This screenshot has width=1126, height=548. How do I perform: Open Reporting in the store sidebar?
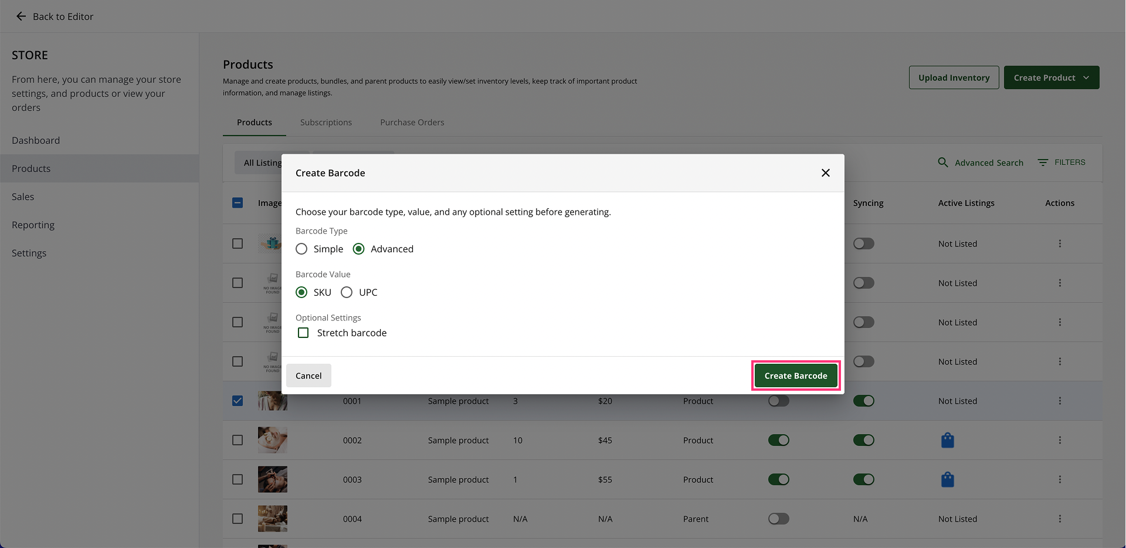click(x=100, y=225)
